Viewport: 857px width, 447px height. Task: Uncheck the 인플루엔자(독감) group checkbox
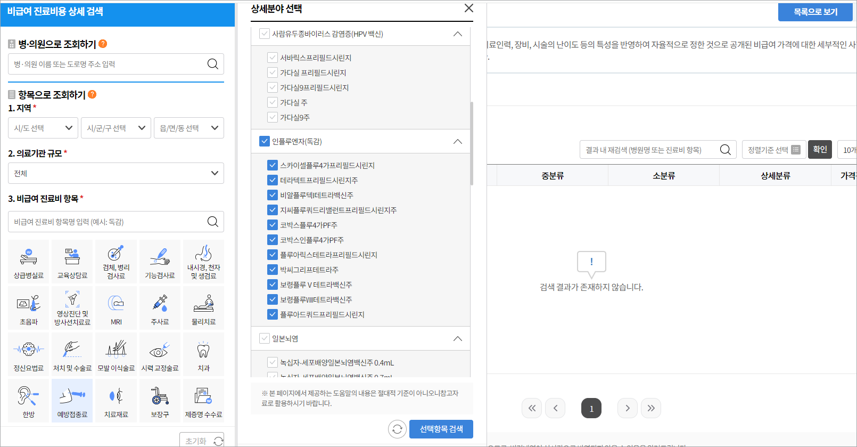(x=265, y=141)
